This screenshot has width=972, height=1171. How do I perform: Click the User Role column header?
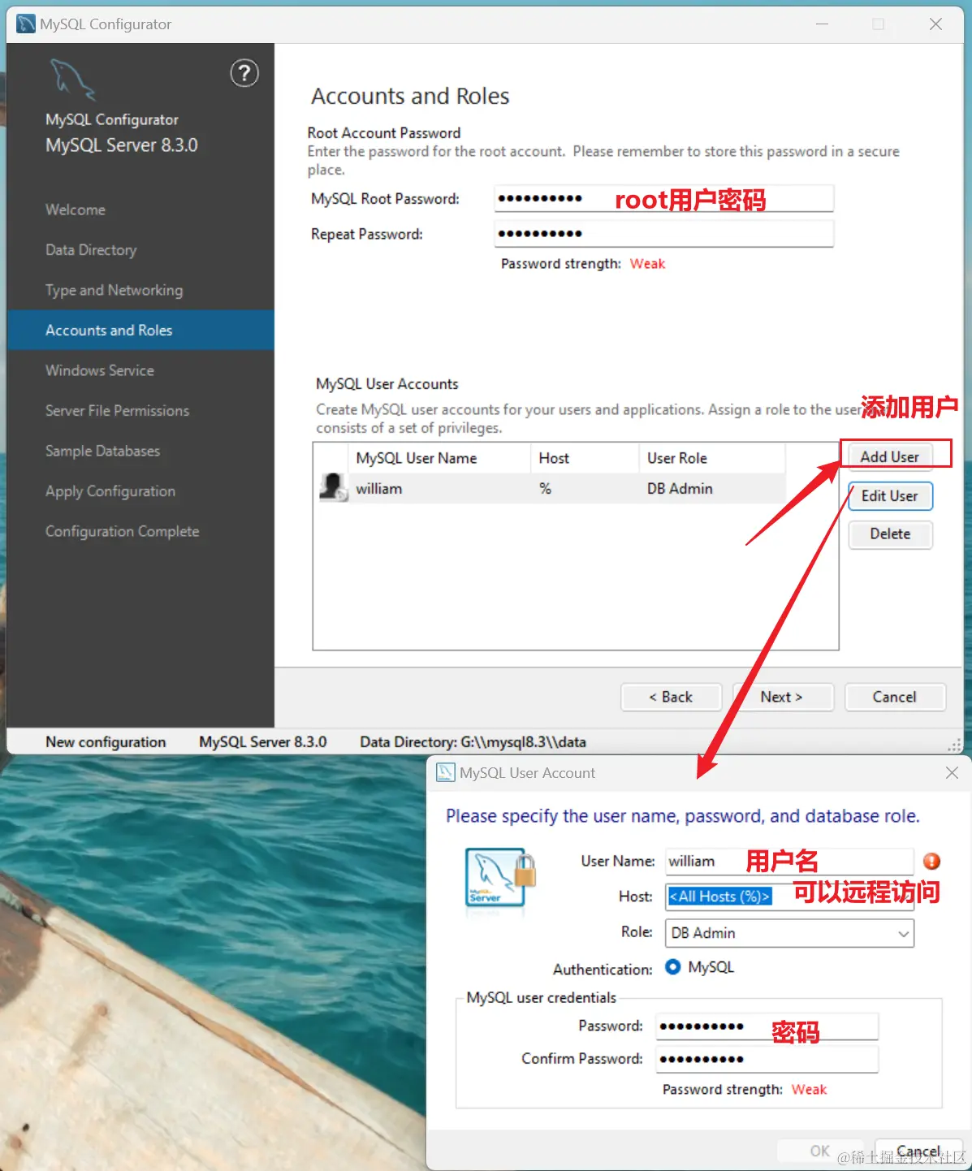point(711,458)
